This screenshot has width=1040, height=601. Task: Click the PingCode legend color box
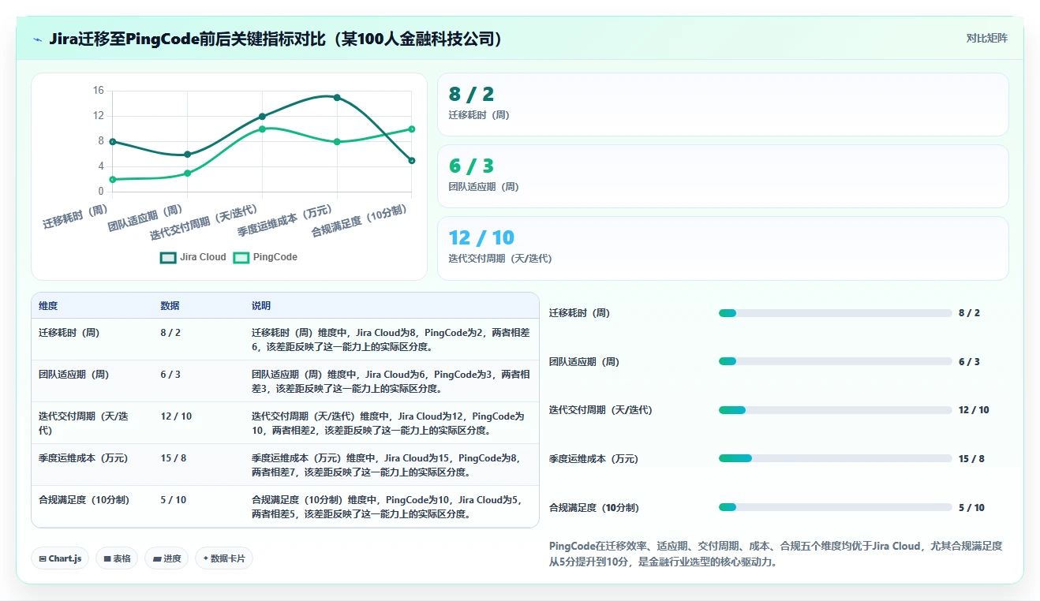coord(241,257)
